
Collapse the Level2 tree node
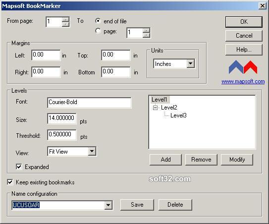155,108
